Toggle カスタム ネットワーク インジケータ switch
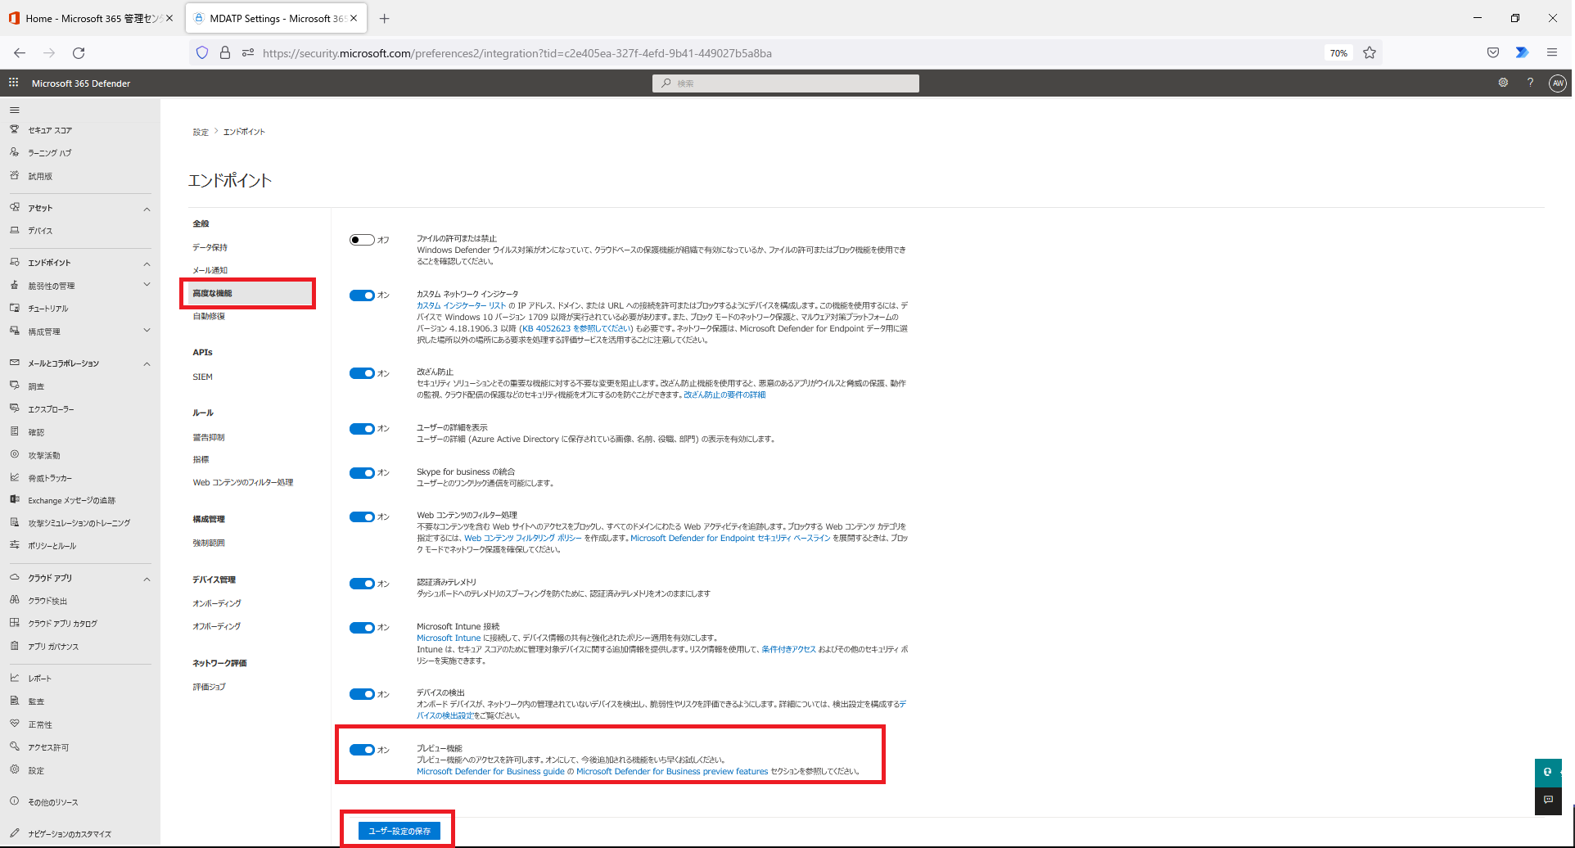The height and width of the screenshot is (848, 1575). 362,295
